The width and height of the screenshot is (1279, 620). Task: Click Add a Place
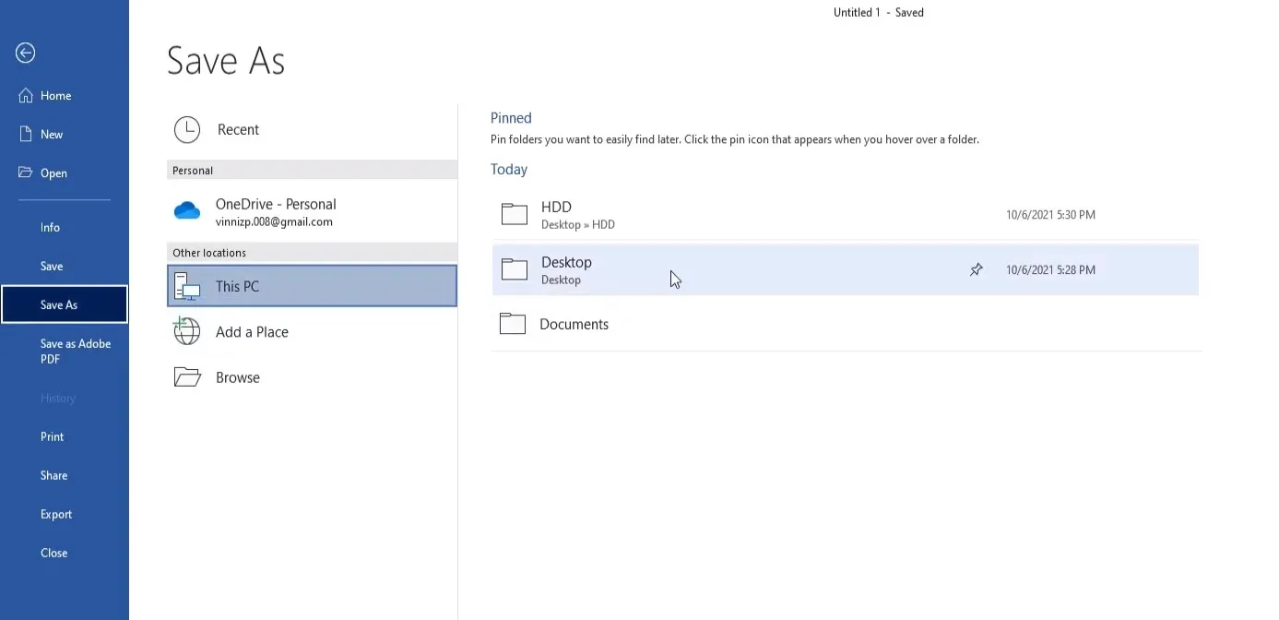click(252, 331)
